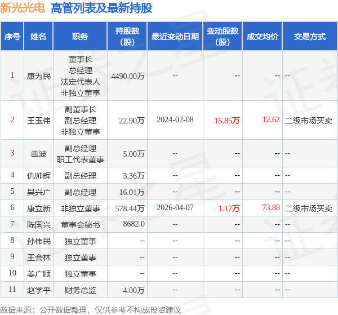Screen dimensions: 338x315
Task: Click 职工代表董事 position text
Action: 81,159
